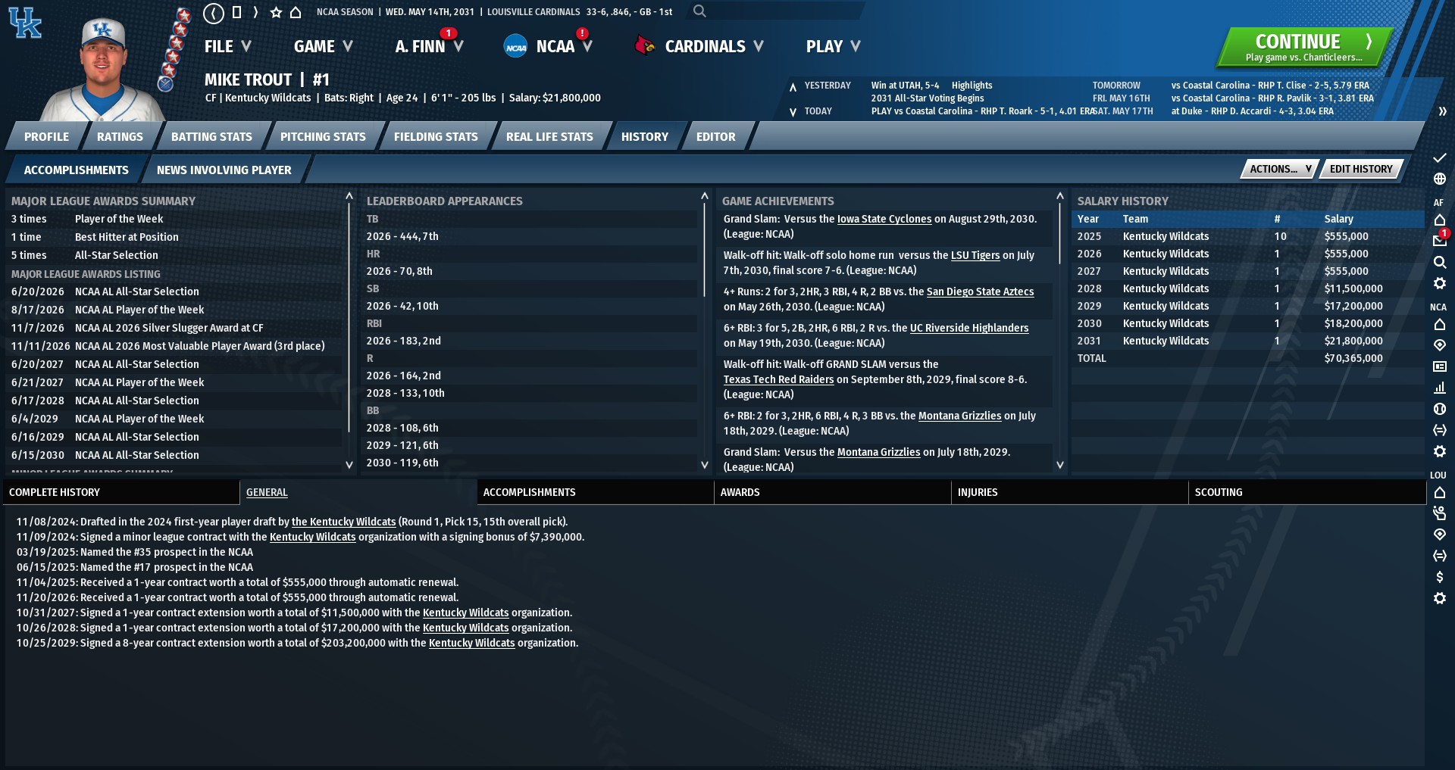Open the search magnifier in the top bar
Image resolution: width=1455 pixels, height=770 pixels.
click(x=699, y=11)
